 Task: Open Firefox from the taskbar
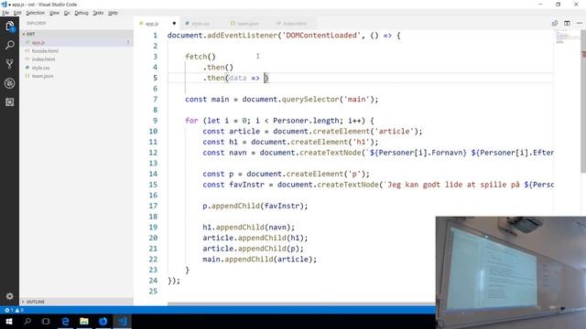point(103,321)
